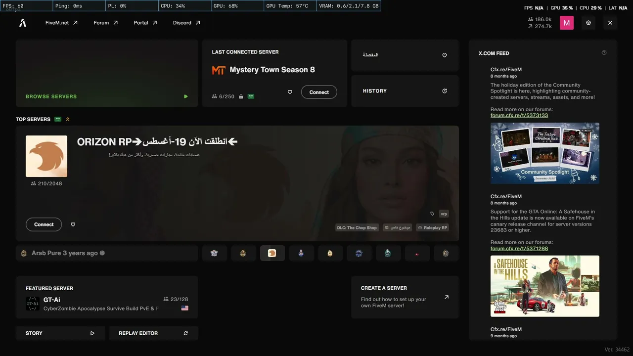Click the 23/128 player count
Viewport: 633px width, 356px height.
[176, 299]
